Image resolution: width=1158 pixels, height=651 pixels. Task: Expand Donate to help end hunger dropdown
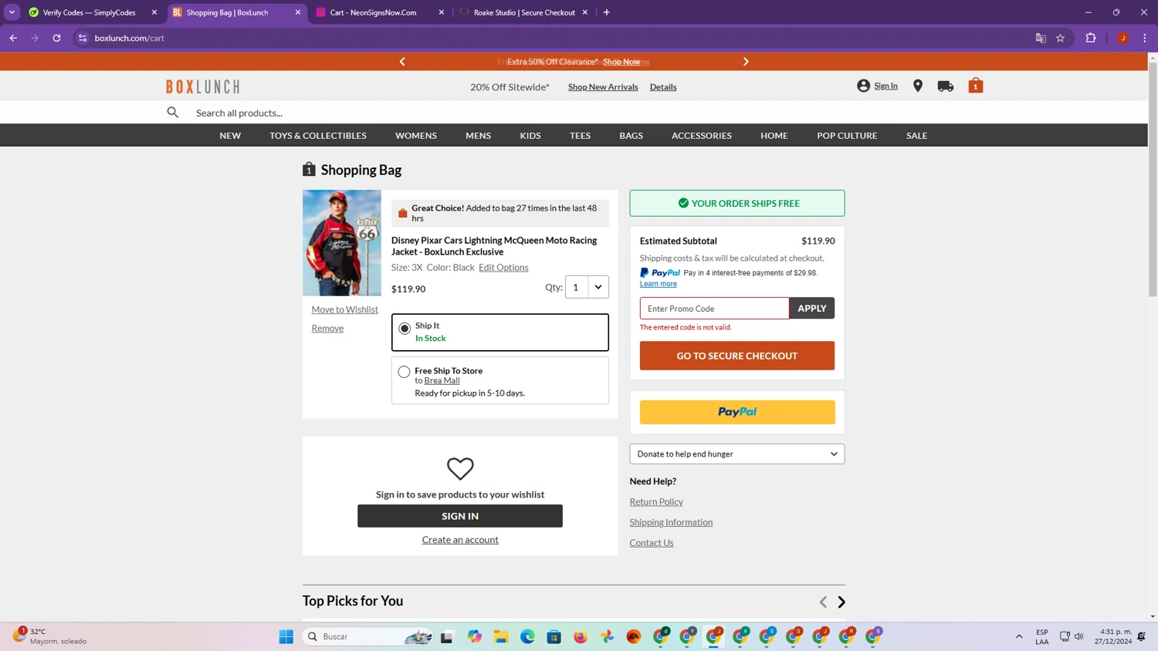(737, 454)
